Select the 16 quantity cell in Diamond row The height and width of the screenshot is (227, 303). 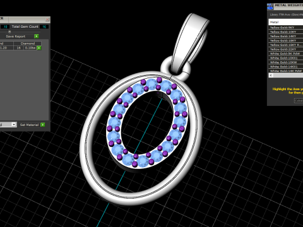[19, 48]
